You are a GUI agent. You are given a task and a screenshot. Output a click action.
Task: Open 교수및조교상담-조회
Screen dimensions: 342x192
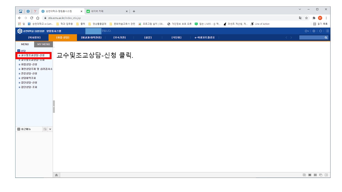tap(33, 60)
